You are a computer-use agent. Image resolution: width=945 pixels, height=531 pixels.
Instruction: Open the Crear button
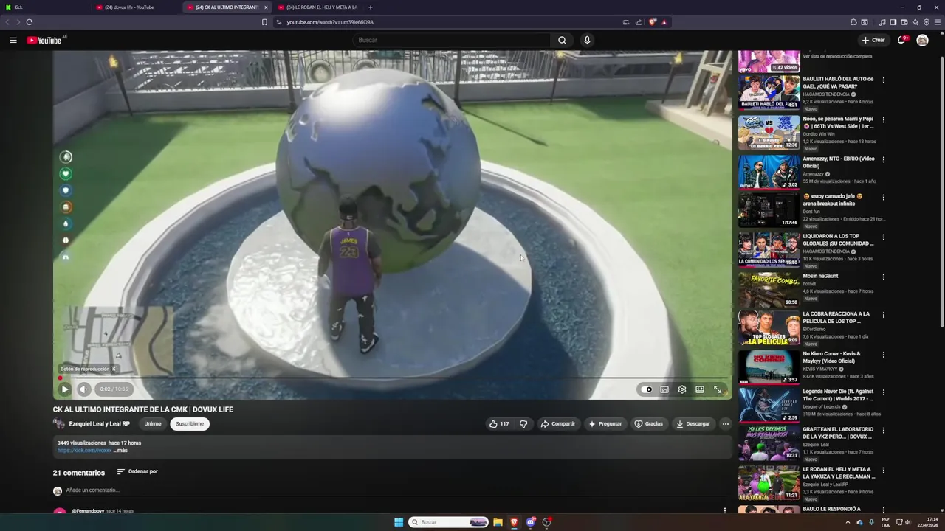pos(873,40)
